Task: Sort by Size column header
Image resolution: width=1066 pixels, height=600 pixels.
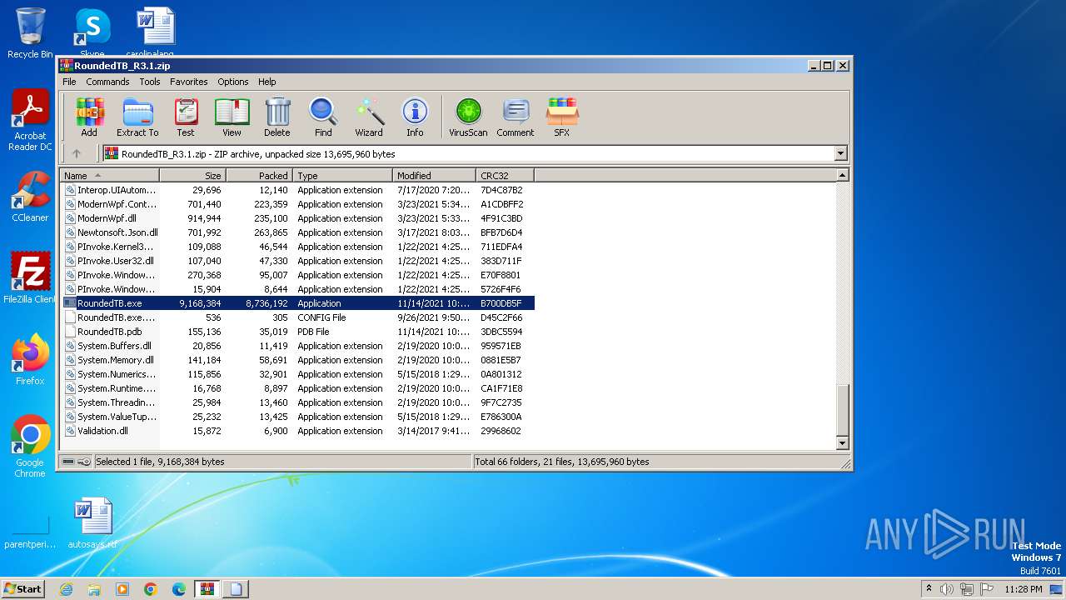Action: 193,176
